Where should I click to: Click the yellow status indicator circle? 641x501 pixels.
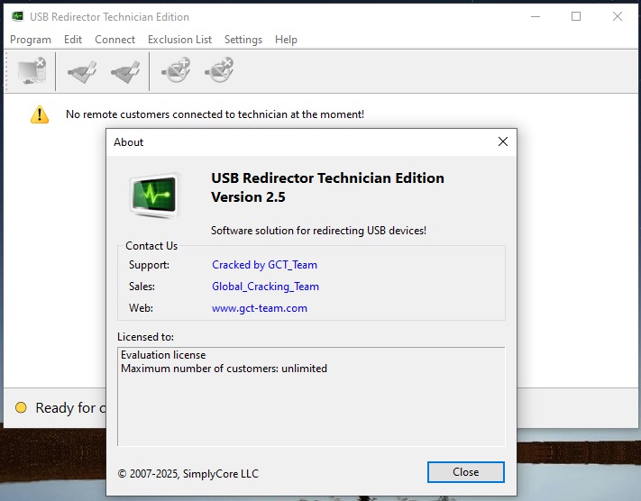(x=21, y=407)
